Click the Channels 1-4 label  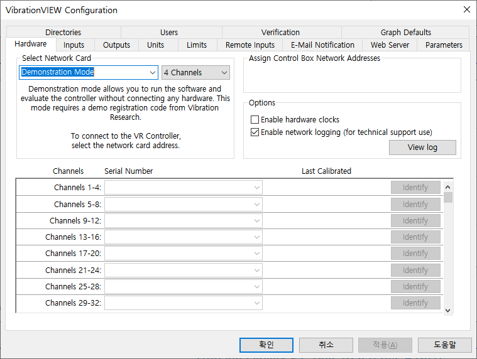coord(77,188)
